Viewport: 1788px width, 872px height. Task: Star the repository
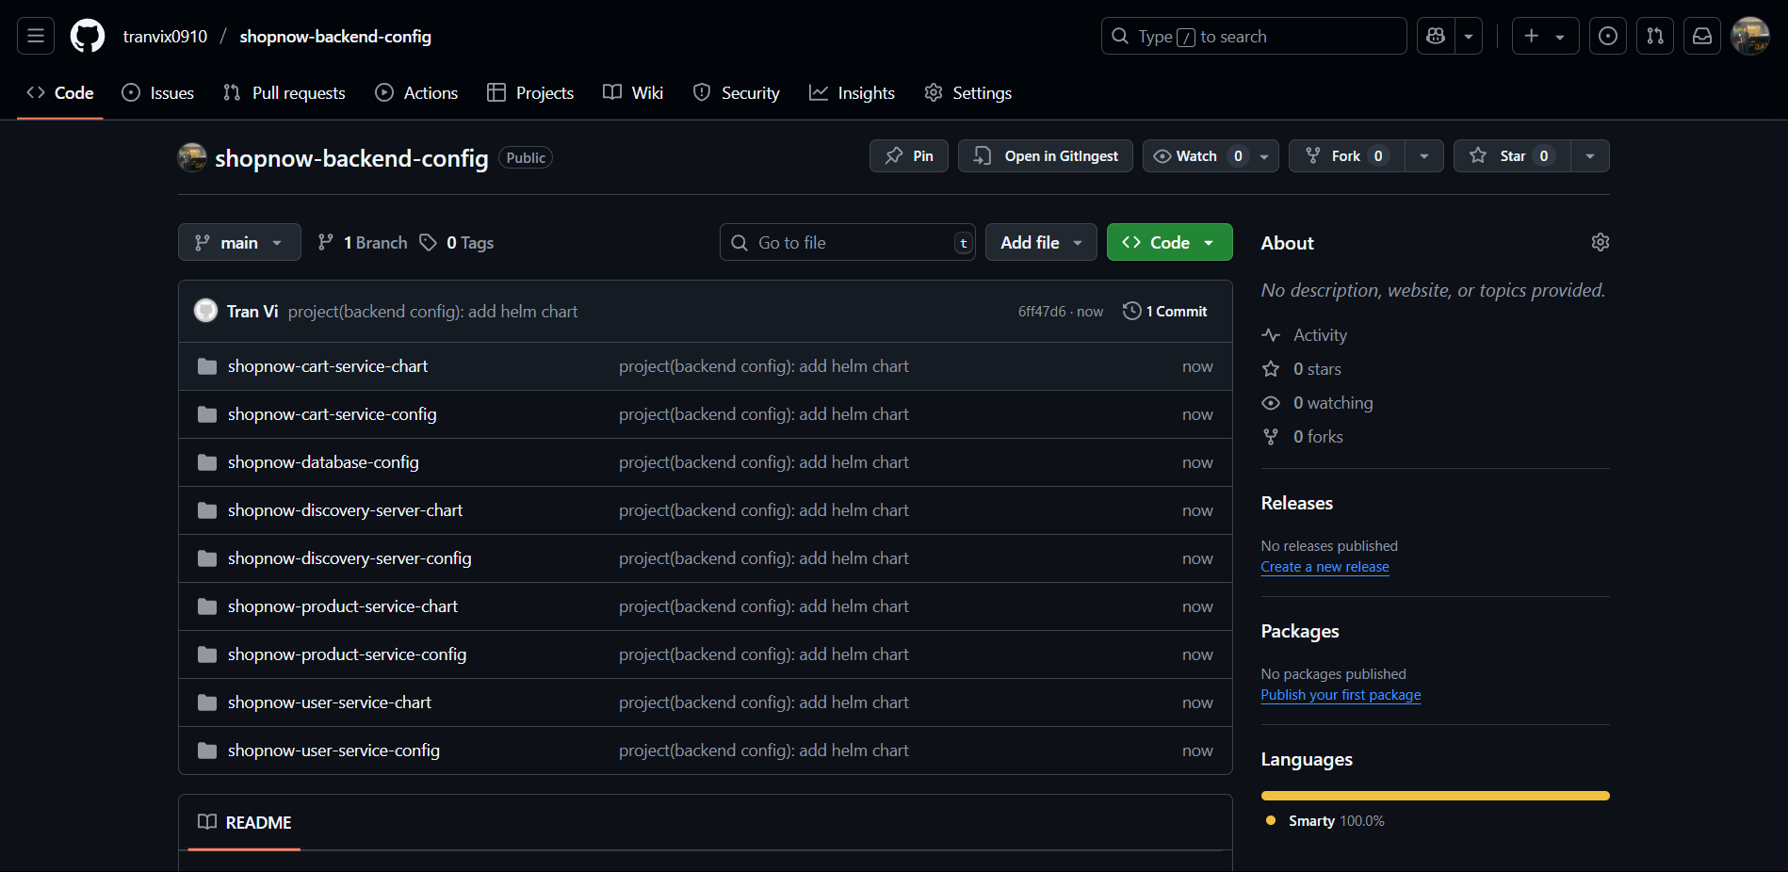1510,155
